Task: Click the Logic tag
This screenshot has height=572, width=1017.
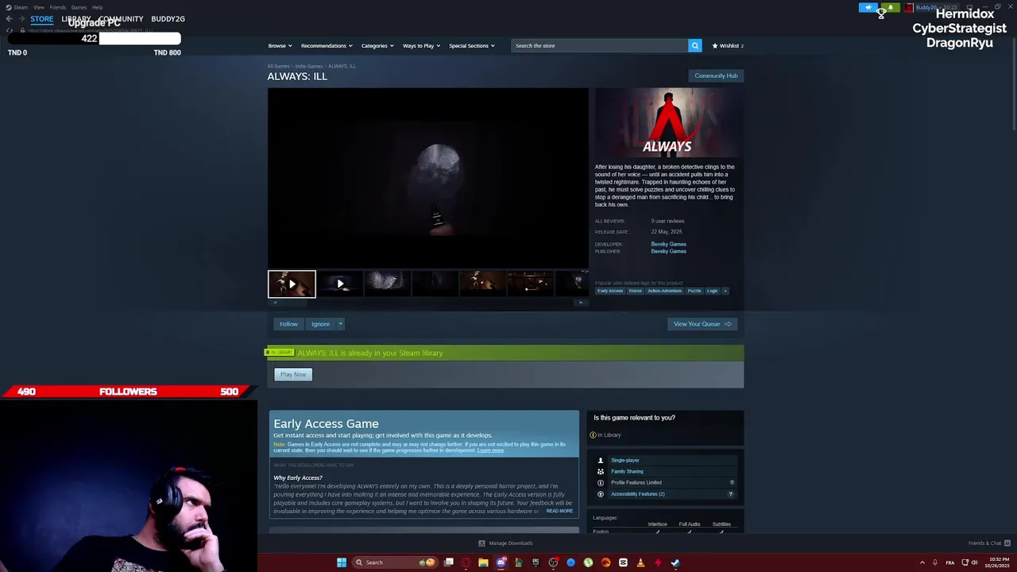Action: coord(713,291)
